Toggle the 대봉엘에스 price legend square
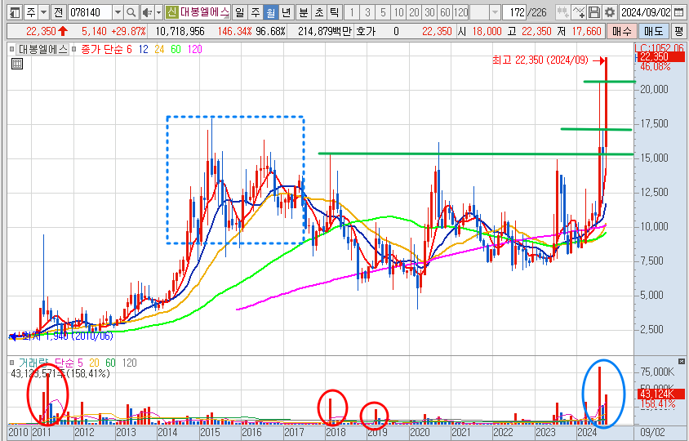Viewport: 689px width, 441px height. click(x=11, y=50)
